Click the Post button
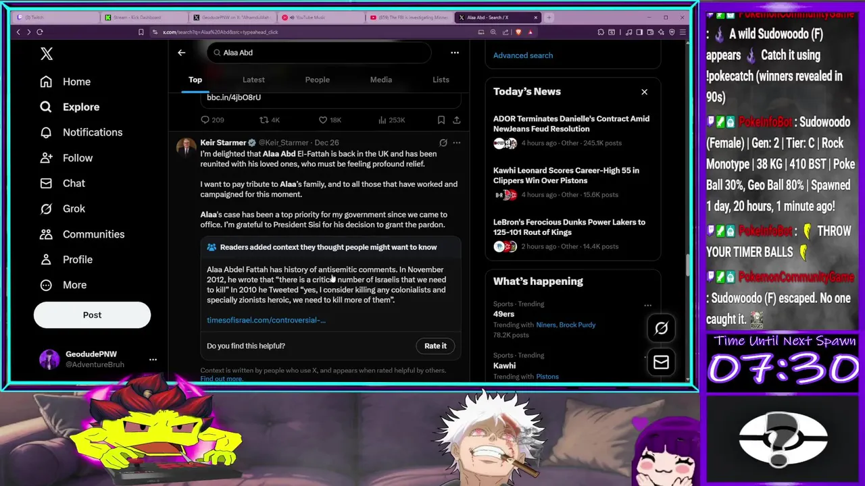The width and height of the screenshot is (865, 486). [x=92, y=315]
